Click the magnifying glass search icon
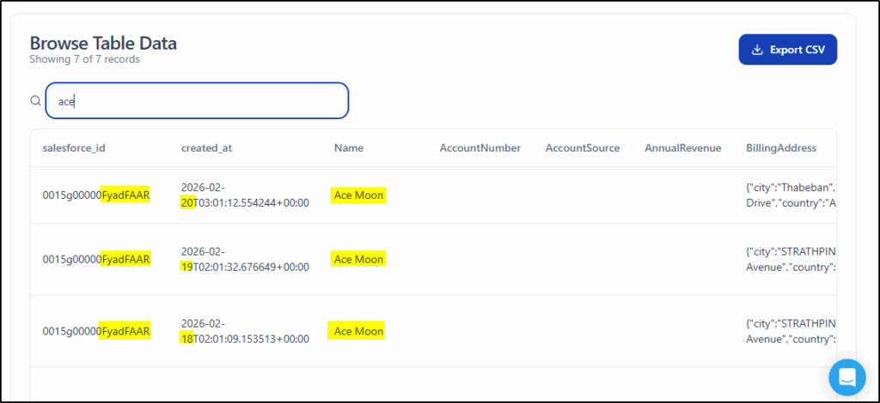Screen dimensions: 880x403 35,100
